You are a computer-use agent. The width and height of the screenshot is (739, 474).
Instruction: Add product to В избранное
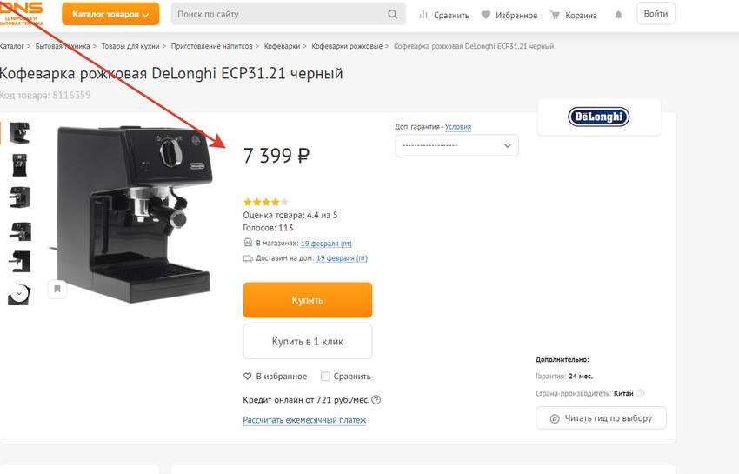click(x=275, y=377)
